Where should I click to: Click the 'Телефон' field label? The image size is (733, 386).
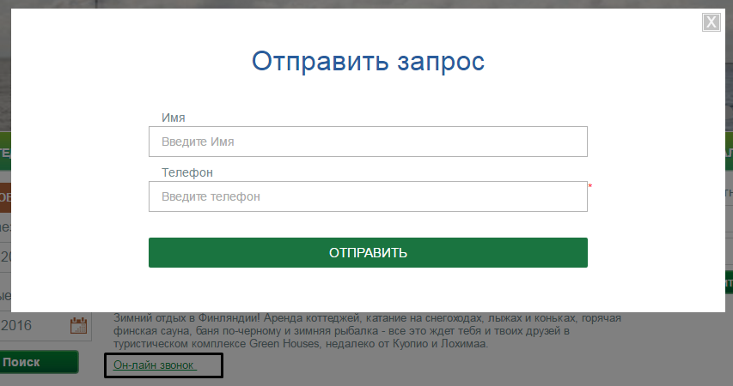[x=186, y=172]
